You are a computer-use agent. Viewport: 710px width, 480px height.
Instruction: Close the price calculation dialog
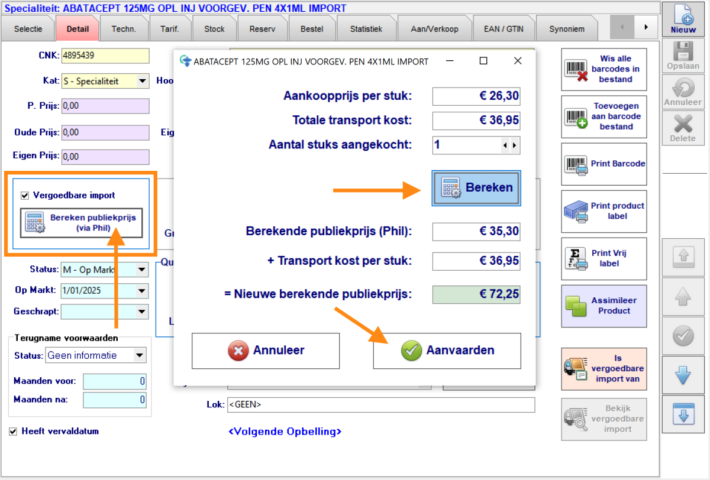518,61
